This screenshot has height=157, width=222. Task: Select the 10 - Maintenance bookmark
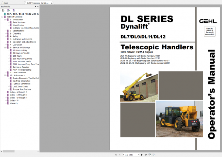tap(17, 76)
